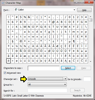Choose the multiplication × sign cell
The height and width of the screenshot is (100, 95).
point(45,51)
